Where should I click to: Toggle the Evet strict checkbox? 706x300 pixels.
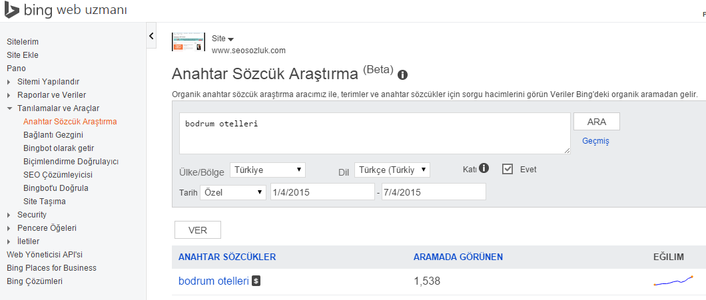click(508, 169)
